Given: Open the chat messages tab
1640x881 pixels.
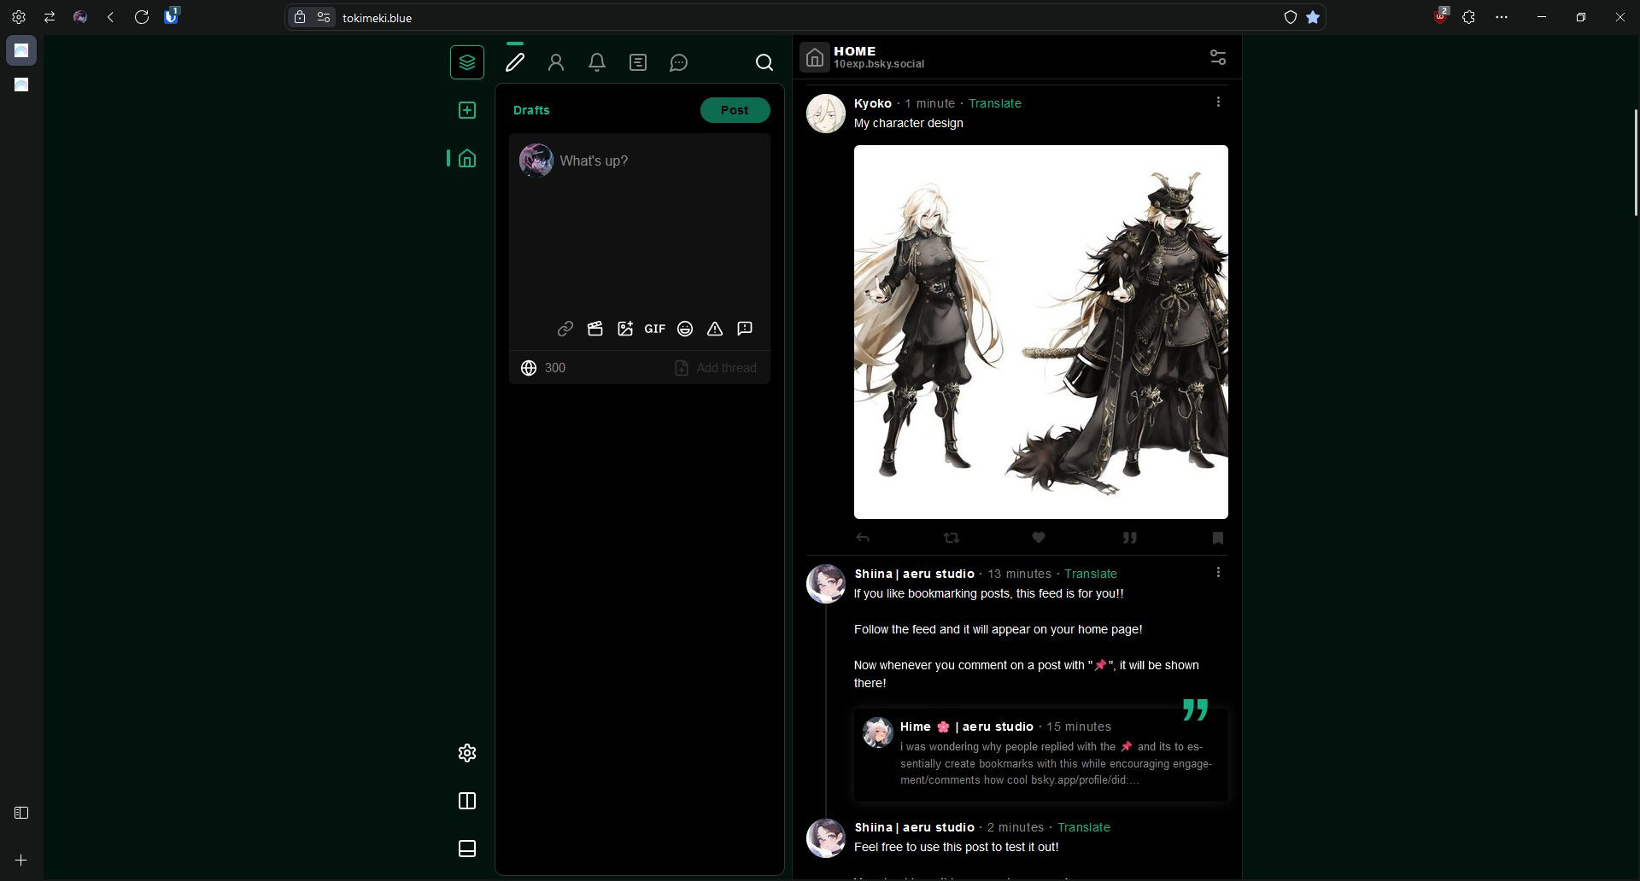Looking at the screenshot, I should (679, 62).
